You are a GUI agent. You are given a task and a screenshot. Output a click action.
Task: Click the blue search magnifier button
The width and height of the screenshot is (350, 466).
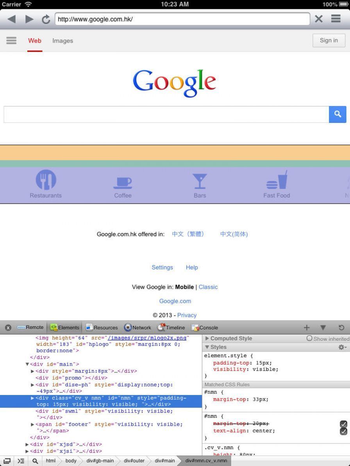[337, 114]
